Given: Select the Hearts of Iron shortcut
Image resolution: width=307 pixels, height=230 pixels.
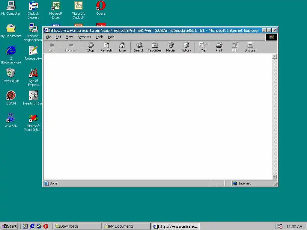Looking at the screenshot, I should point(33,98).
